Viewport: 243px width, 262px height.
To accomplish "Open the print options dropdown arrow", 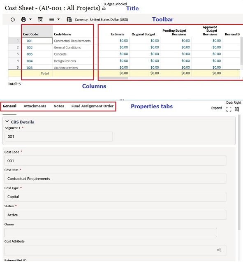I will tap(30, 19).
